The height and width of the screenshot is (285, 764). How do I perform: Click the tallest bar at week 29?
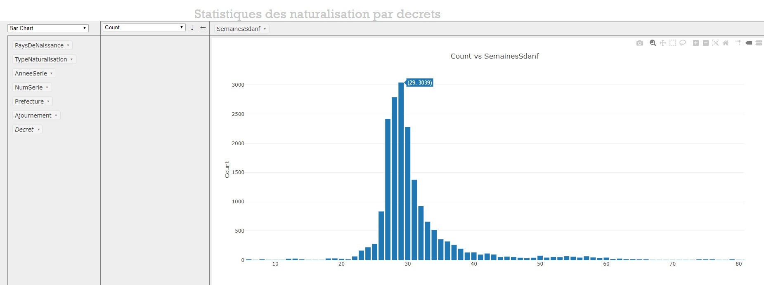click(401, 173)
